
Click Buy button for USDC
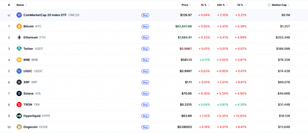(145, 71)
